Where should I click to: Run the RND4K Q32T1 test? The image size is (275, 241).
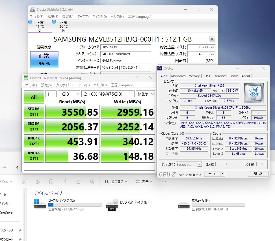tap(34, 141)
